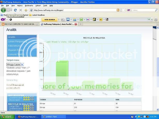Click the Stop loading button
Screen dimensions: 159x119
[x=21, y=10]
